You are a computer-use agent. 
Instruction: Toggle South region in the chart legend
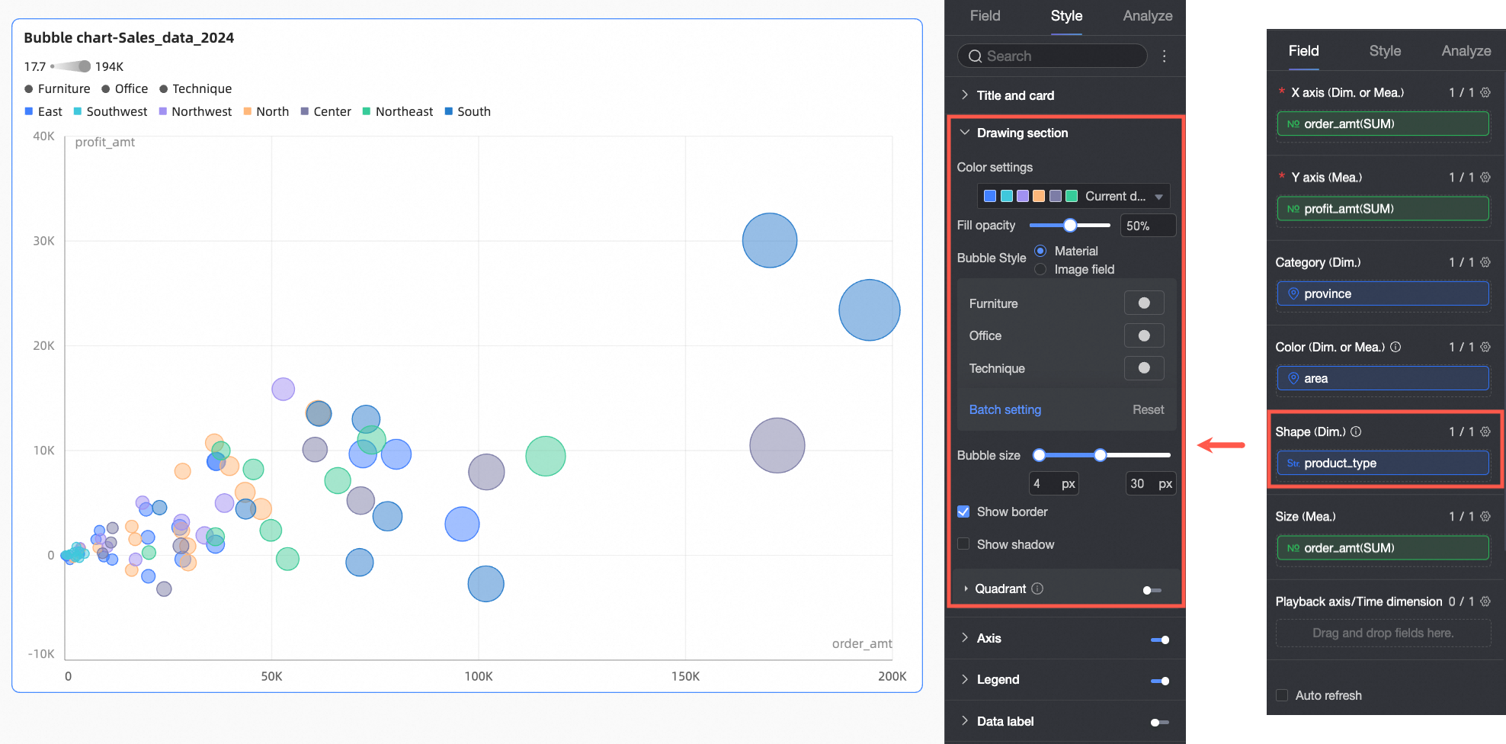[467, 111]
